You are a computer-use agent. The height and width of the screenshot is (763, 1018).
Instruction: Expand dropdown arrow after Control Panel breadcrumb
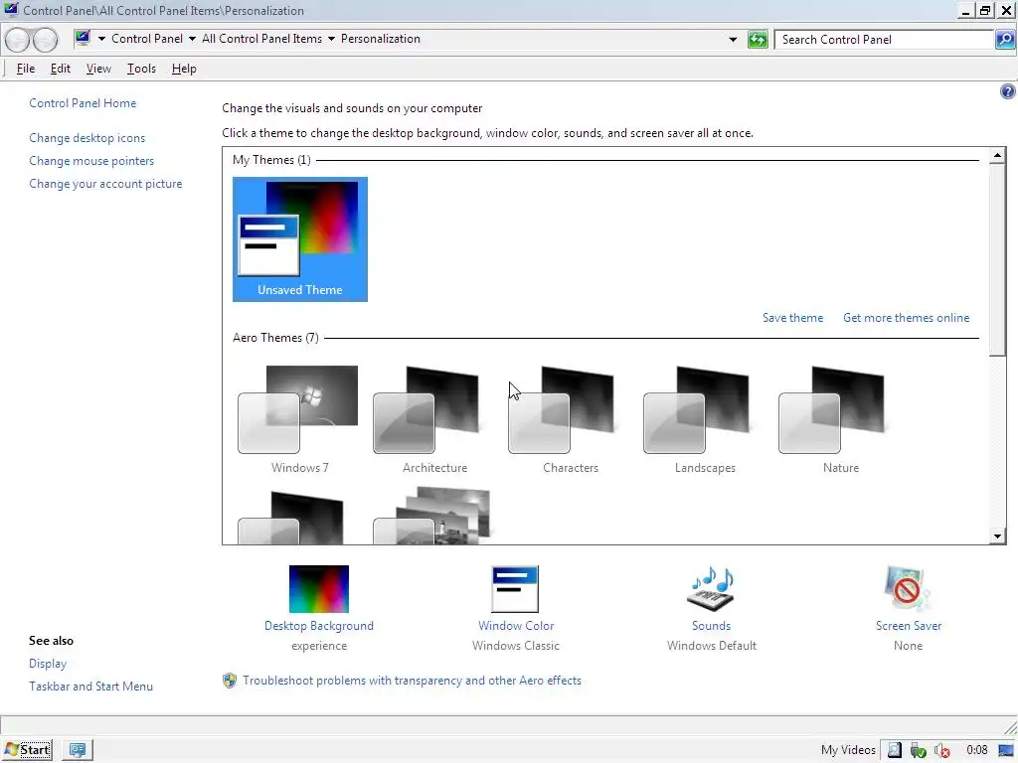coord(192,39)
